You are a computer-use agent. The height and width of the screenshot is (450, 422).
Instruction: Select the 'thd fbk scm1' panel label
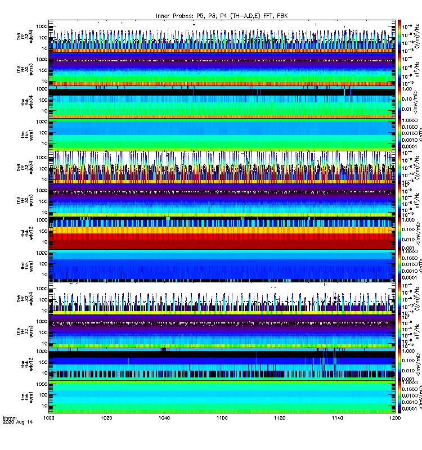[x=27, y=265]
